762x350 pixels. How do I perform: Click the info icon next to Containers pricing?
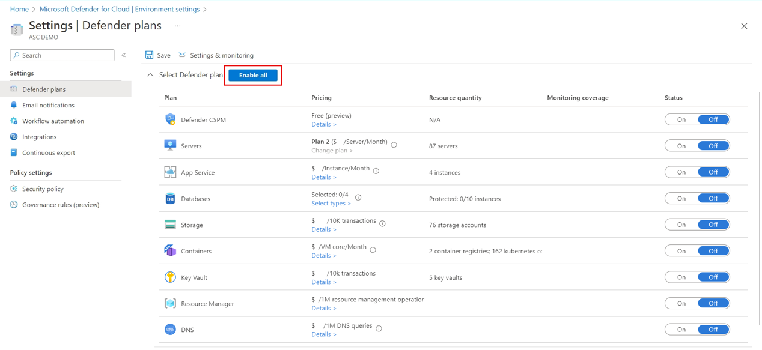pos(373,250)
